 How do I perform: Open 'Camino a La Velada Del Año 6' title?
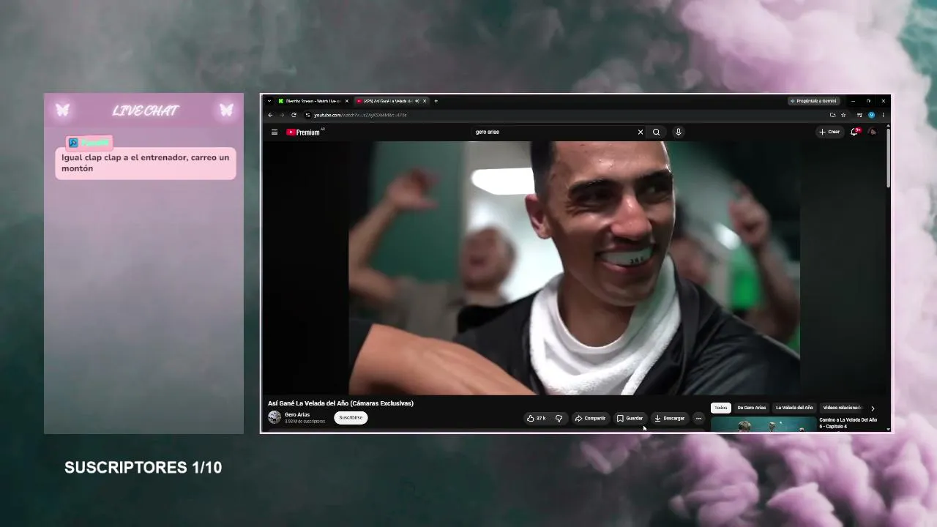tap(848, 423)
